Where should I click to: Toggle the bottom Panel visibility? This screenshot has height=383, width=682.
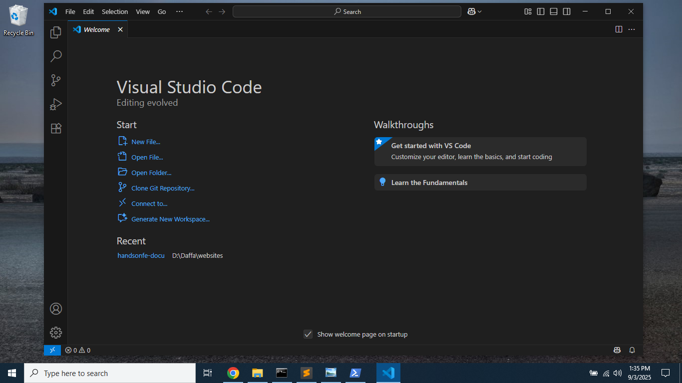[554, 11]
